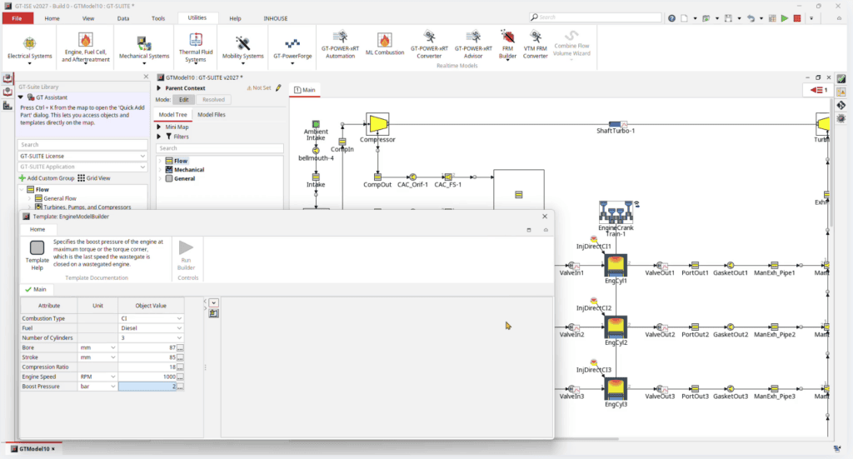Select Model Tree tab
Screen dimensions: 853x459
pyautogui.click(x=172, y=115)
